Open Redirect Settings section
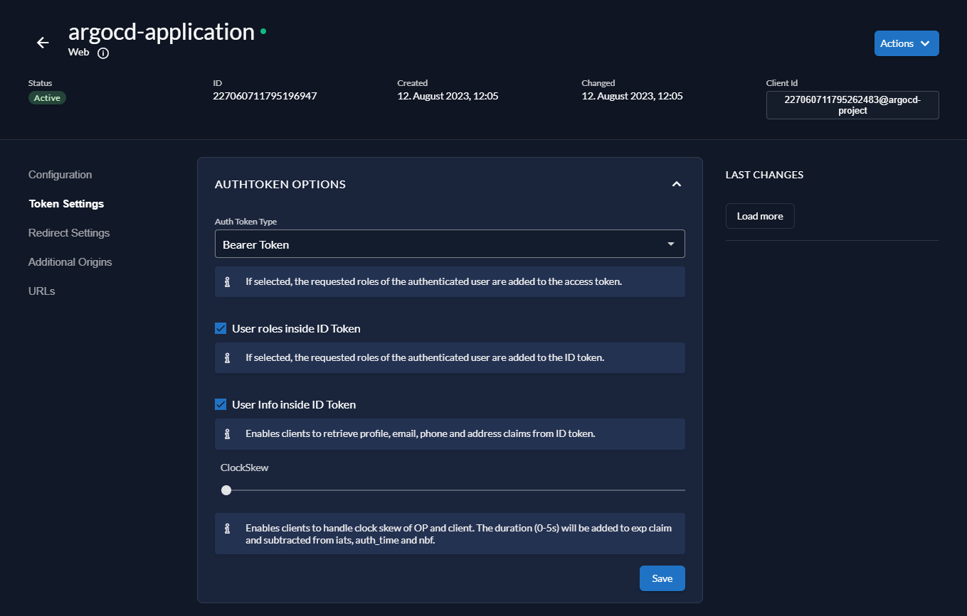The image size is (967, 616). click(x=69, y=233)
